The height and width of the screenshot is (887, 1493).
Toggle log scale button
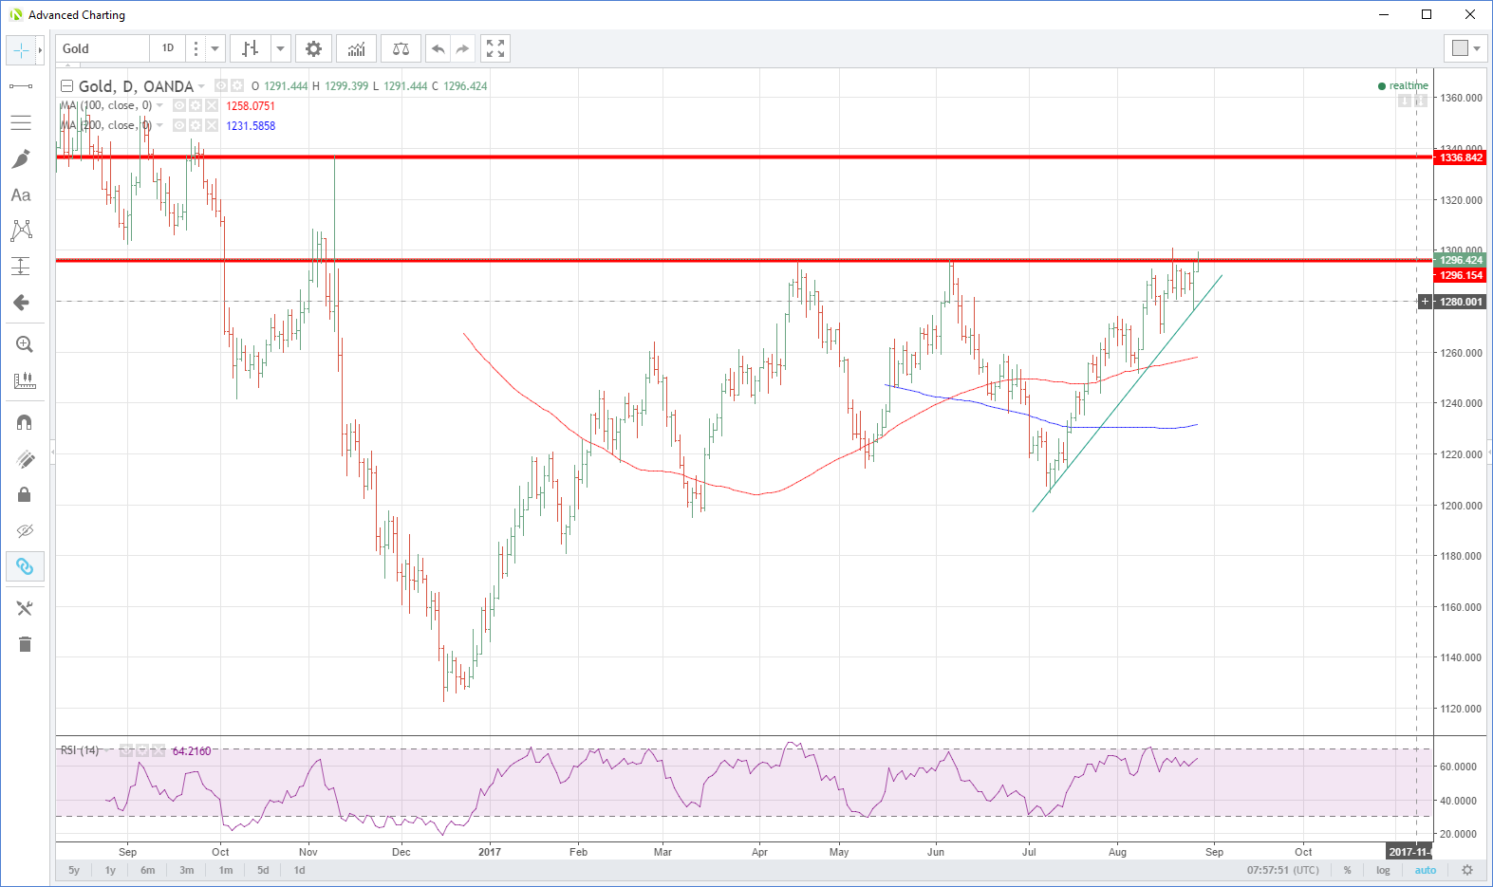click(1383, 870)
